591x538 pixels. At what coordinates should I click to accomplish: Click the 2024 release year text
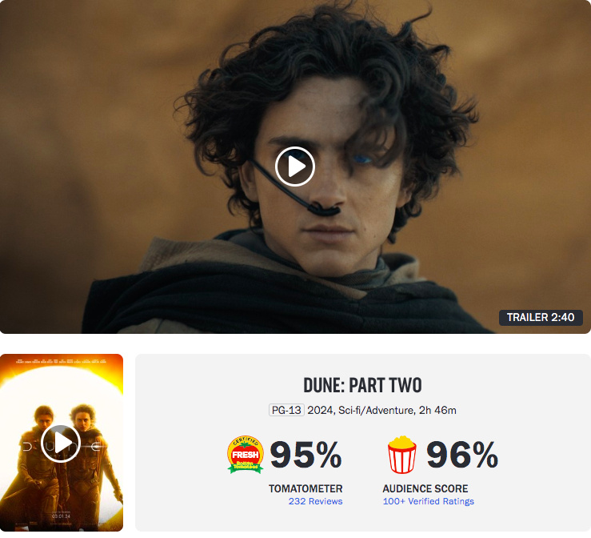(320, 410)
